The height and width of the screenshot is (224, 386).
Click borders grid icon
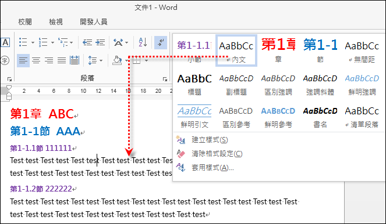click(x=137, y=60)
